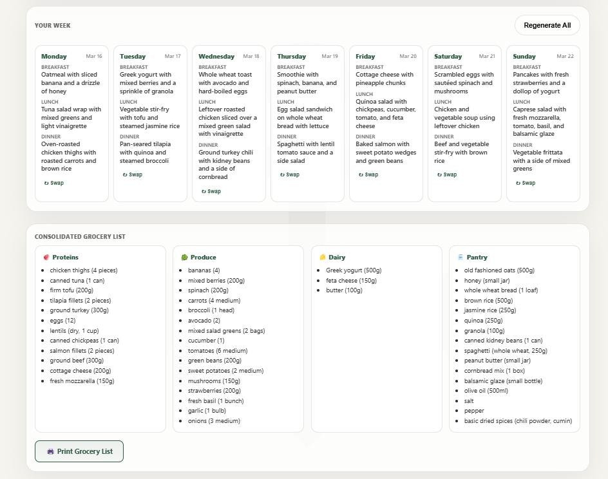This screenshot has width=608, height=479.
Task: Click Thursday's smoothie breakfast text
Action: [x=307, y=83]
